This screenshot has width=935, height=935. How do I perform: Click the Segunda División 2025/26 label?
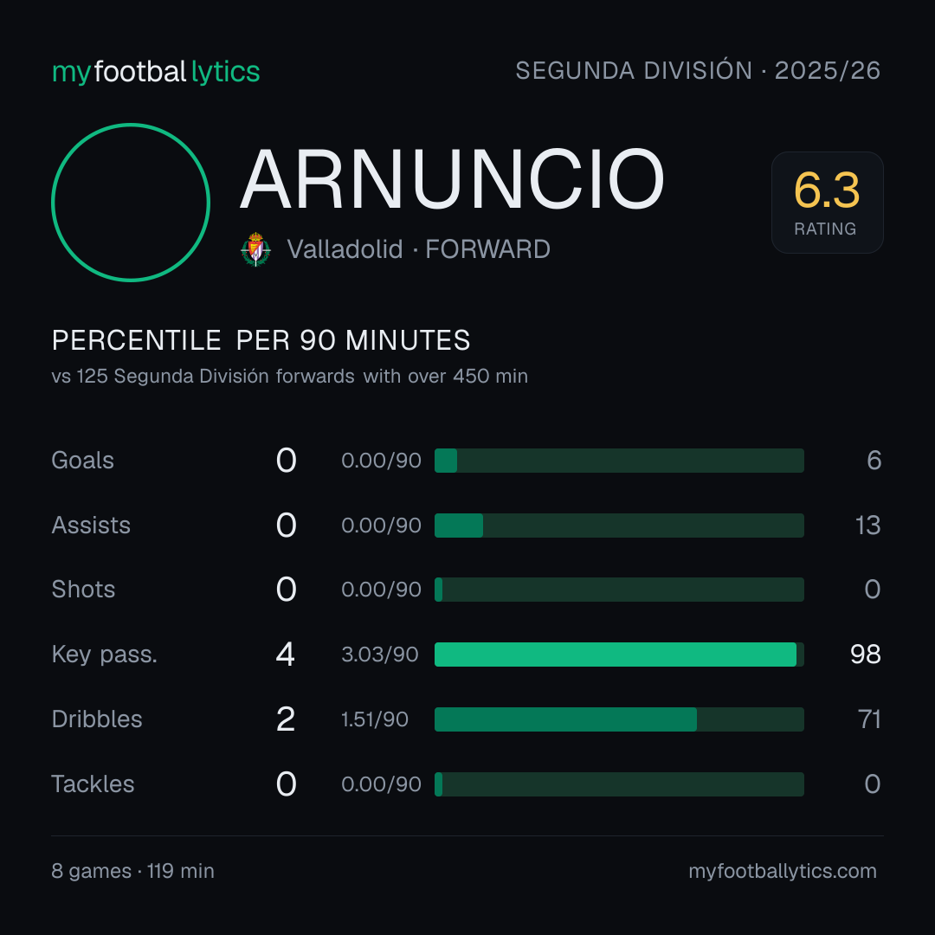[698, 70]
